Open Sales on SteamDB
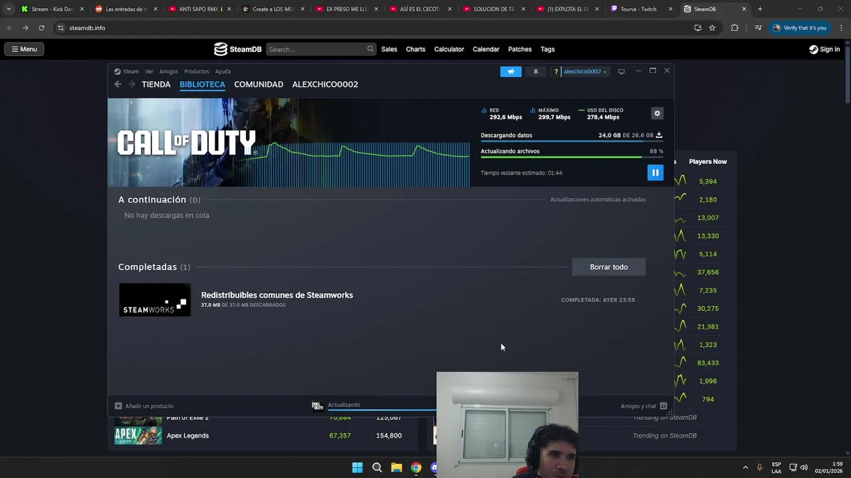 coord(389,49)
